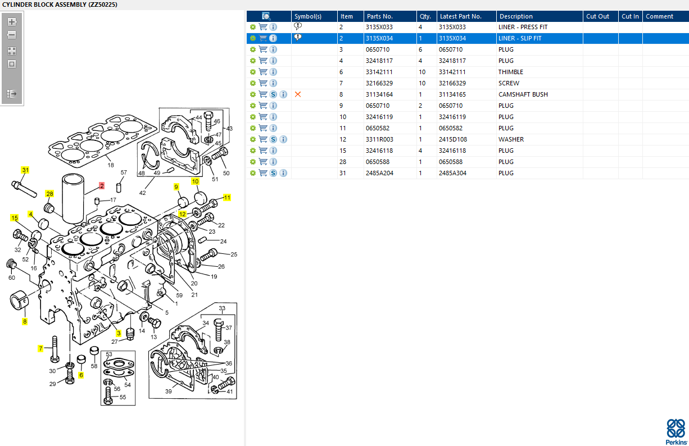This screenshot has width=689, height=446.
Task: Click the single-square fit view icon
Action: [x=12, y=64]
